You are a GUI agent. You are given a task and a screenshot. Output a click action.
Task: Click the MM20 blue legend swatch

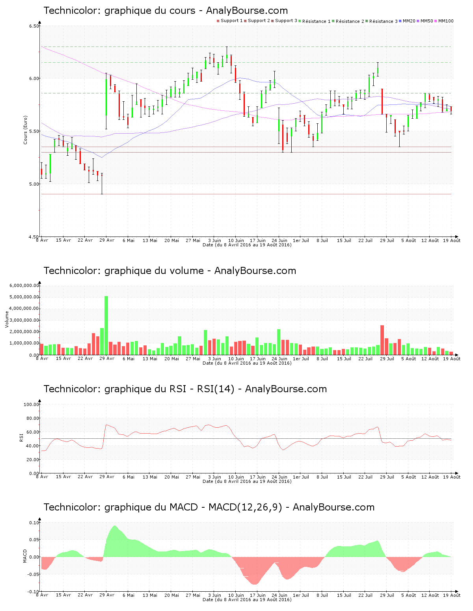click(400, 21)
